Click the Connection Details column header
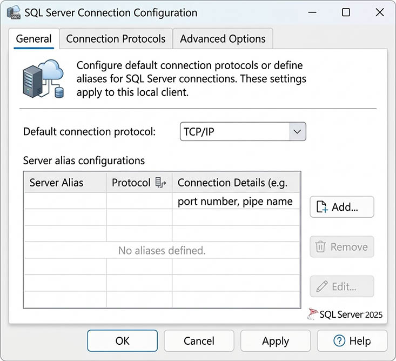The width and height of the screenshot is (396, 361). pyautogui.click(x=236, y=183)
